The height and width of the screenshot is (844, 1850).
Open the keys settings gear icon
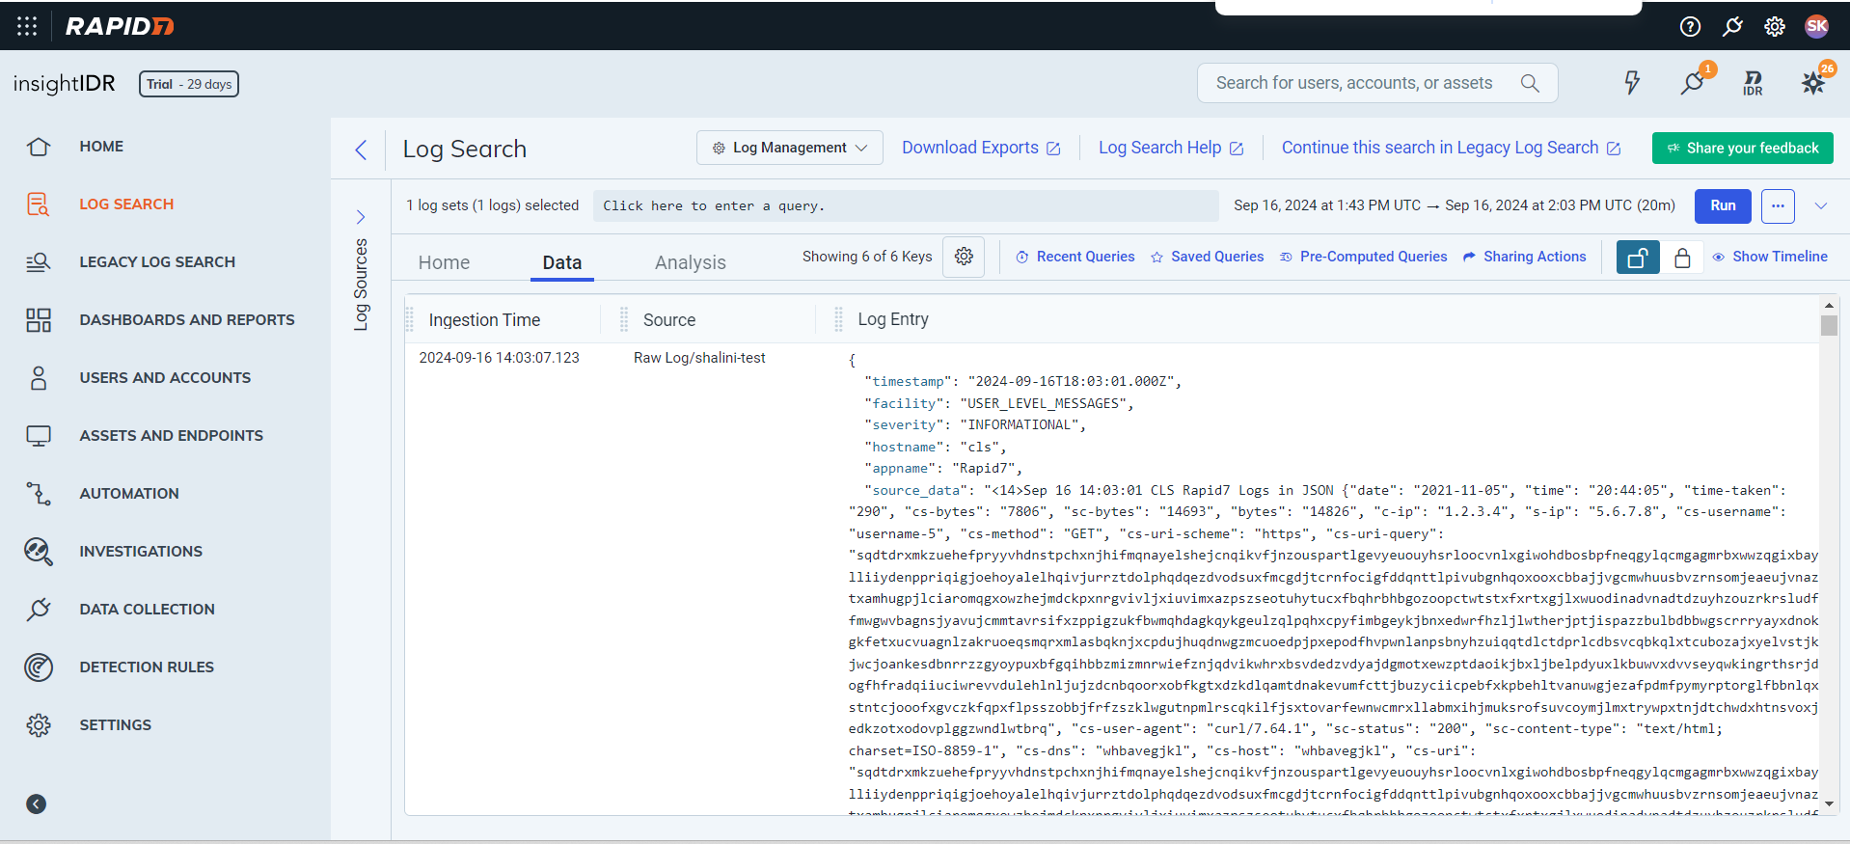point(964,257)
